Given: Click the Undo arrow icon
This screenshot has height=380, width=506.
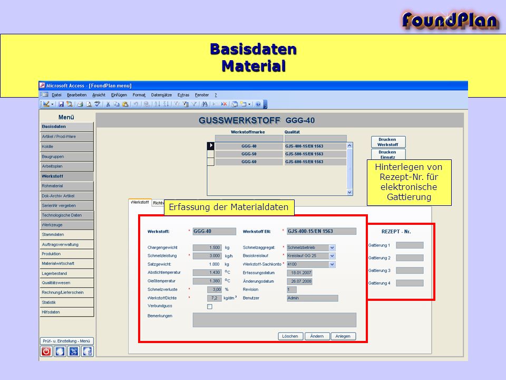Looking at the screenshot, I should coord(136,104).
